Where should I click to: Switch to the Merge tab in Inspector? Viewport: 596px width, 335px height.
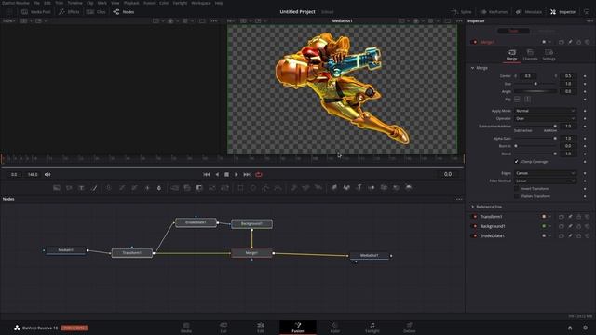coord(511,55)
